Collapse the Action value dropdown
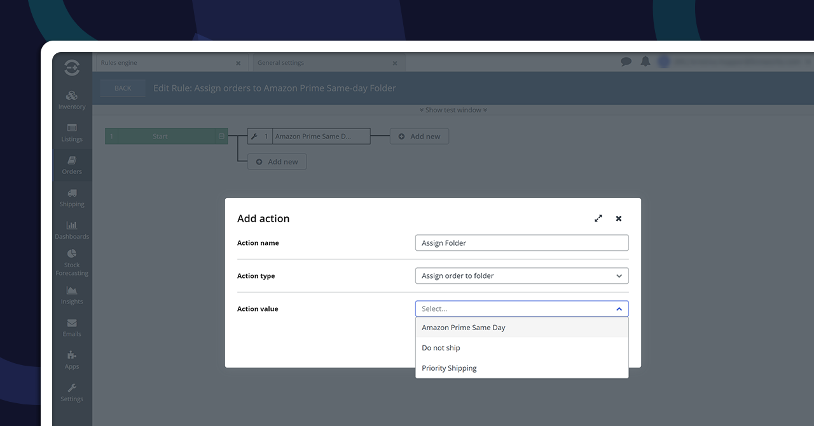The height and width of the screenshot is (426, 814). pos(619,309)
